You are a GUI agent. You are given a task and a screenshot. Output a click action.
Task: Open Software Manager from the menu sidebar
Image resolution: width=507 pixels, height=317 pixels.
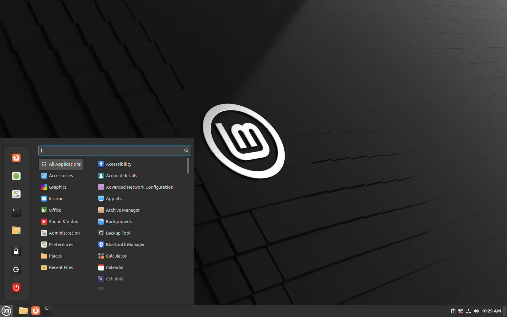pyautogui.click(x=16, y=176)
